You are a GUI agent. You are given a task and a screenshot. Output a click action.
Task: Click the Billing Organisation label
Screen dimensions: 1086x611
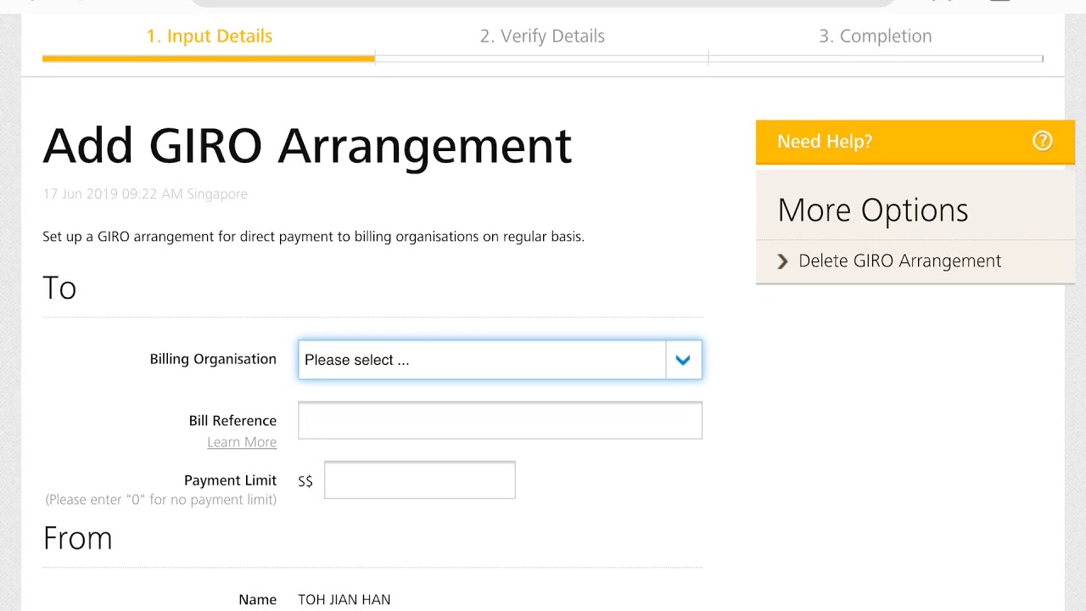(x=213, y=359)
